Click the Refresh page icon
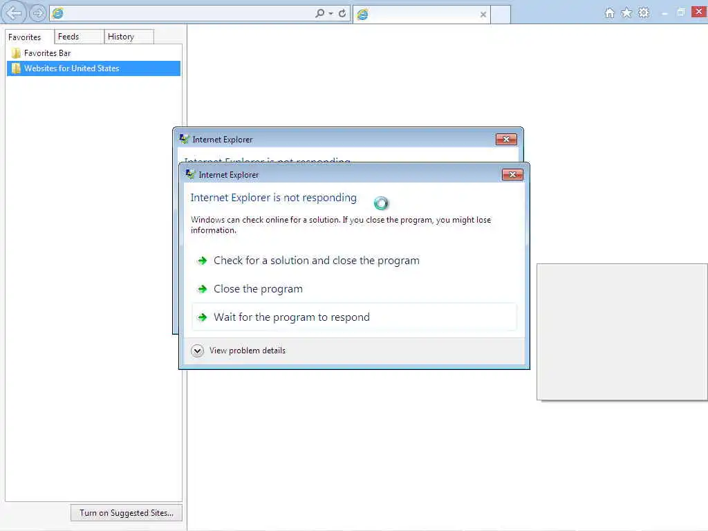 pos(342,13)
